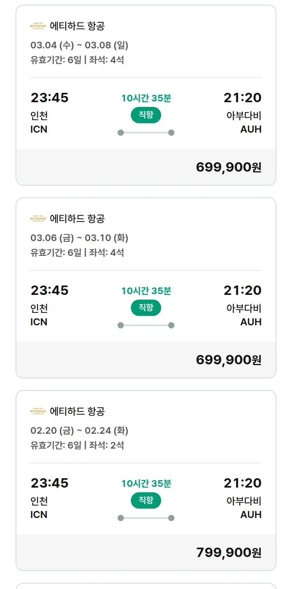Click the route line on the 03.04 flight
This screenshot has height=589, width=292.
[146, 133]
